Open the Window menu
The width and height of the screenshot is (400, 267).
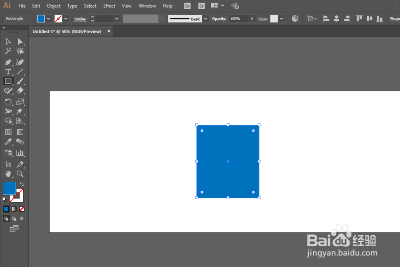[147, 6]
